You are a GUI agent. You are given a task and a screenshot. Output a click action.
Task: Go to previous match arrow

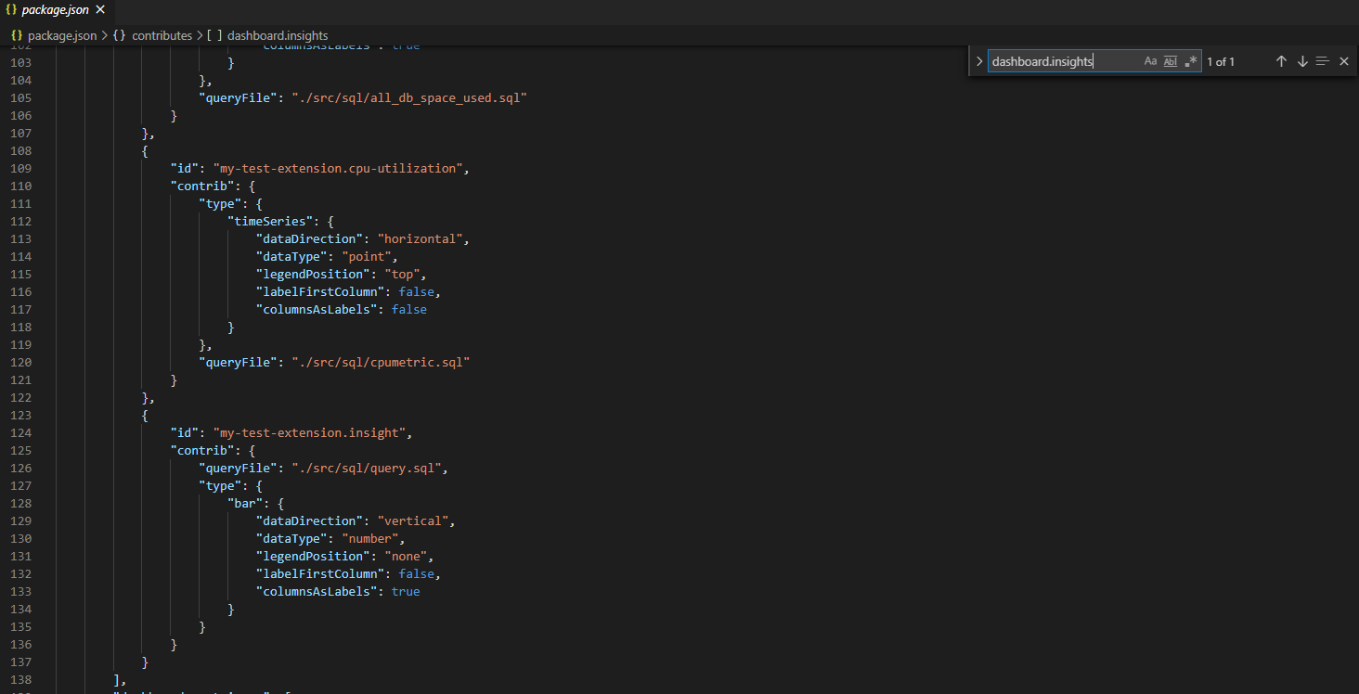1281,61
